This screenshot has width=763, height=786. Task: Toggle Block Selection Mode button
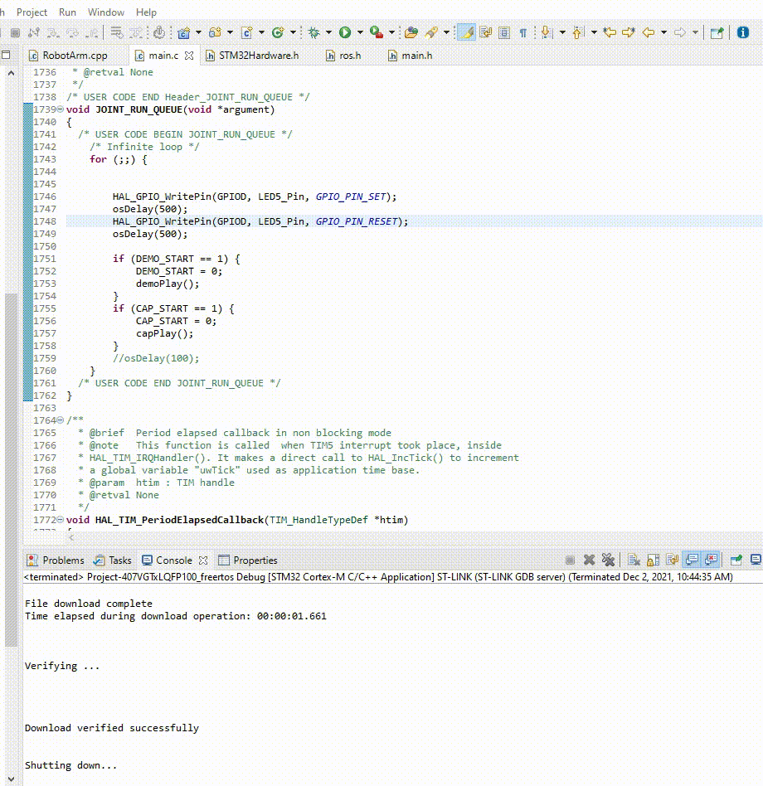click(x=504, y=33)
